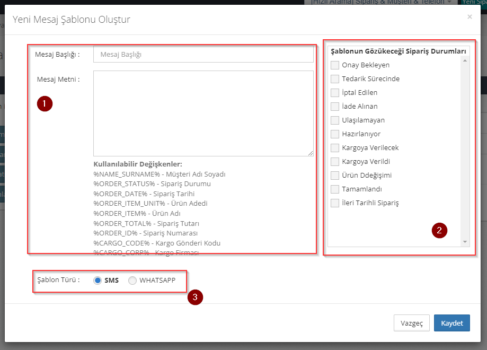This screenshot has height=350, width=487.
Task: Tick the Ürün Ddeğişimi checkbox
Action: coord(335,176)
